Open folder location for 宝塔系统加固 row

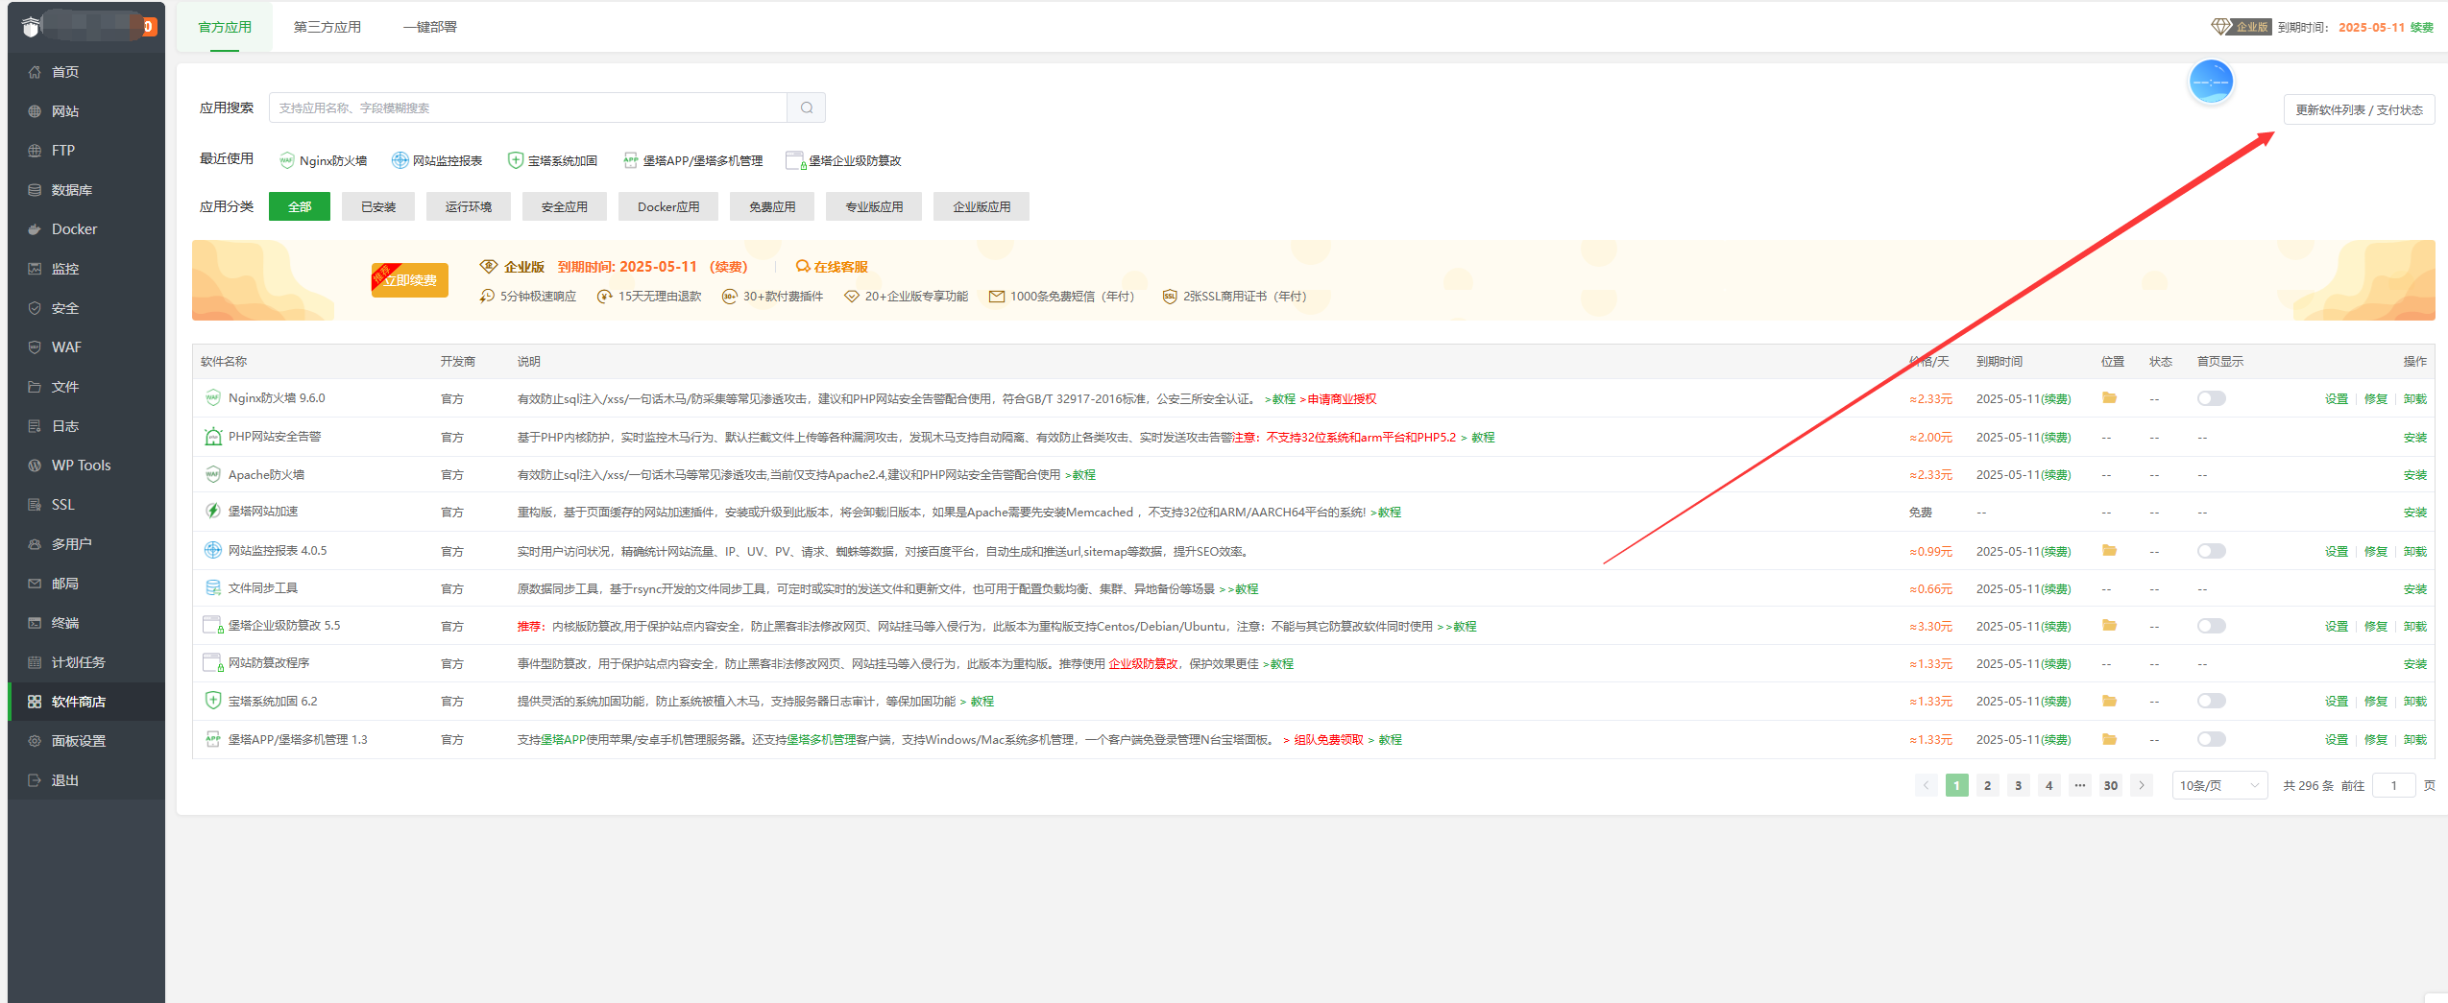2109,702
